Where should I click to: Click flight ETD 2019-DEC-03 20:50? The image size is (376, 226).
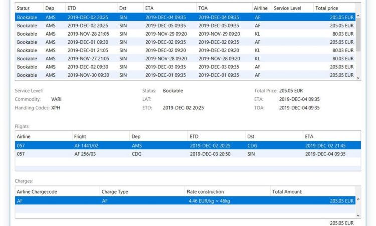click(210, 154)
